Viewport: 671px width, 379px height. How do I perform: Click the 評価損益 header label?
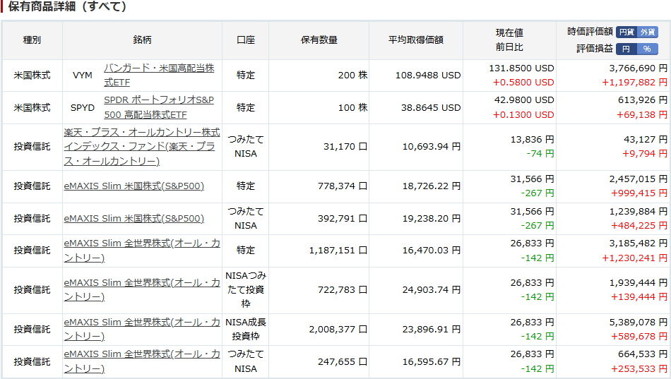pos(595,49)
